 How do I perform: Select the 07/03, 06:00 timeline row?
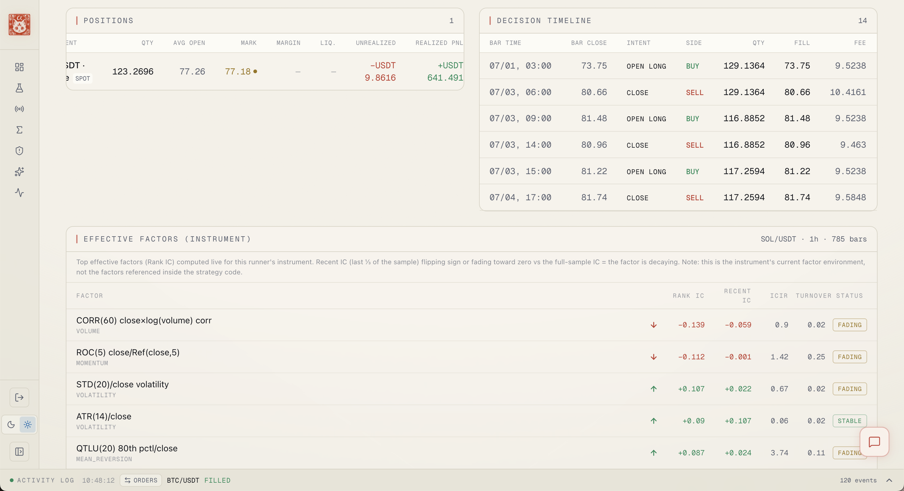click(678, 92)
